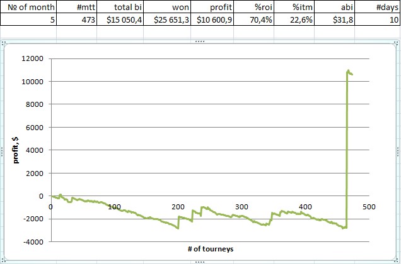The height and width of the screenshot is (264, 401).
Task: Click the cell containing month number 5
Action: pos(28,19)
